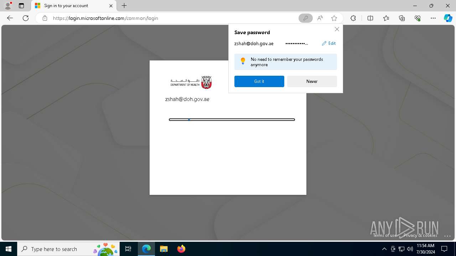Restore down the browser window

[x=431, y=6]
